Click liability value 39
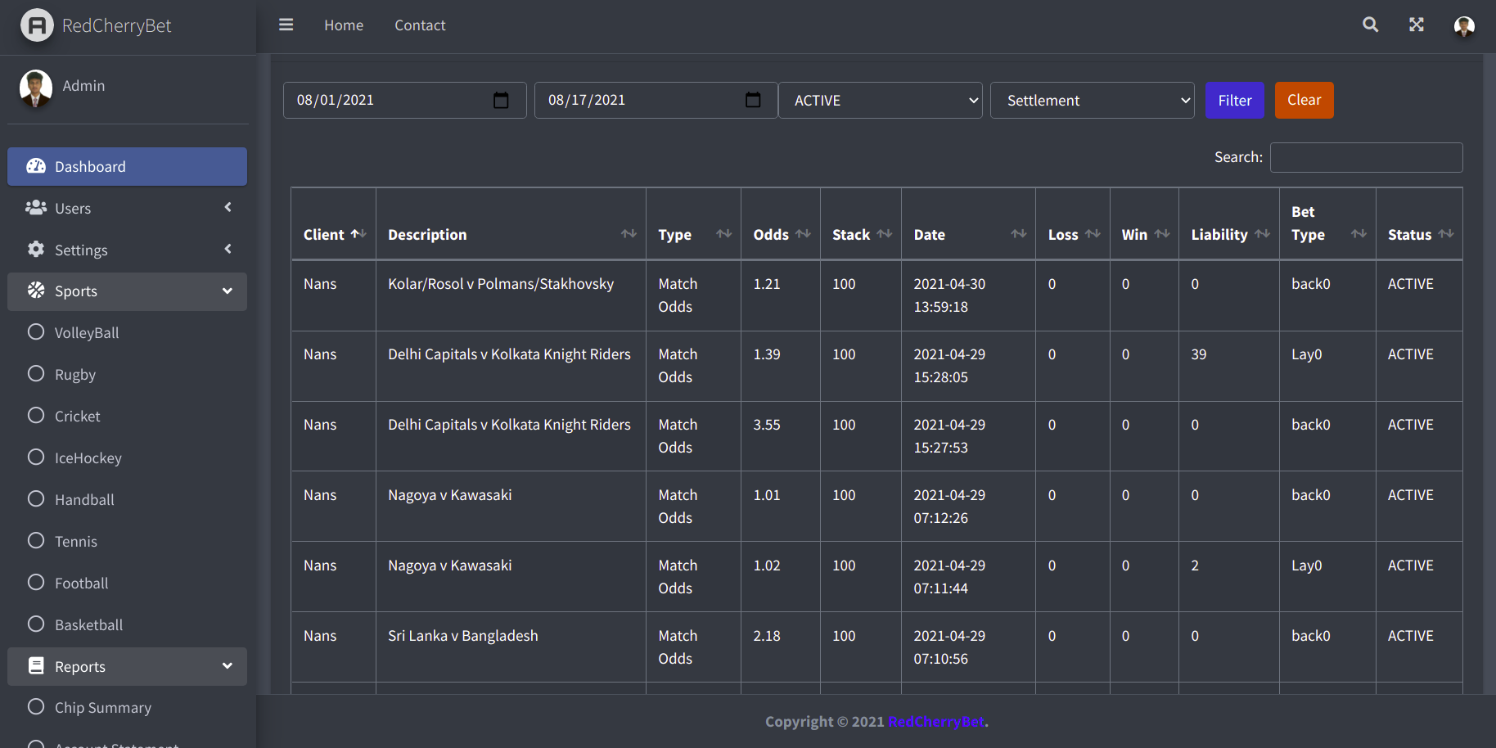The image size is (1496, 748). [1199, 354]
